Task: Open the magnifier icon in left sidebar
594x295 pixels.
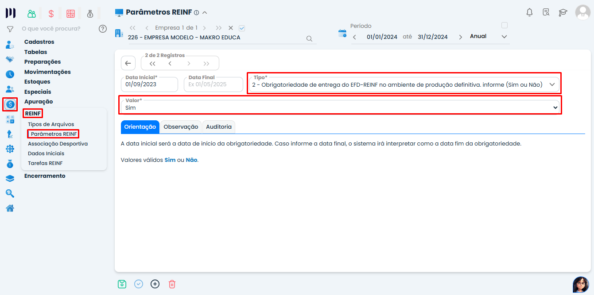Action: pos(10,193)
